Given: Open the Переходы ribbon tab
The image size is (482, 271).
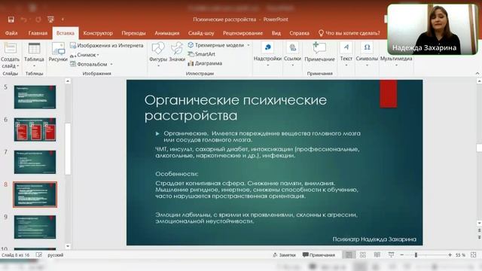Looking at the screenshot, I should (x=133, y=33).
